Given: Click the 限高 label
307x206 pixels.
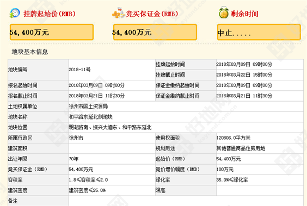Looking at the screenshot, I should pos(161,191).
